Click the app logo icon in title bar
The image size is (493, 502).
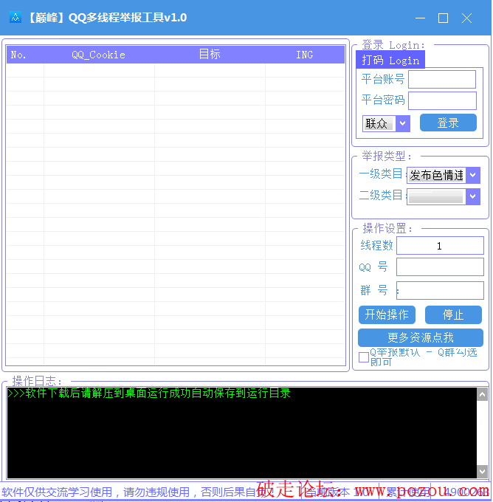point(15,17)
